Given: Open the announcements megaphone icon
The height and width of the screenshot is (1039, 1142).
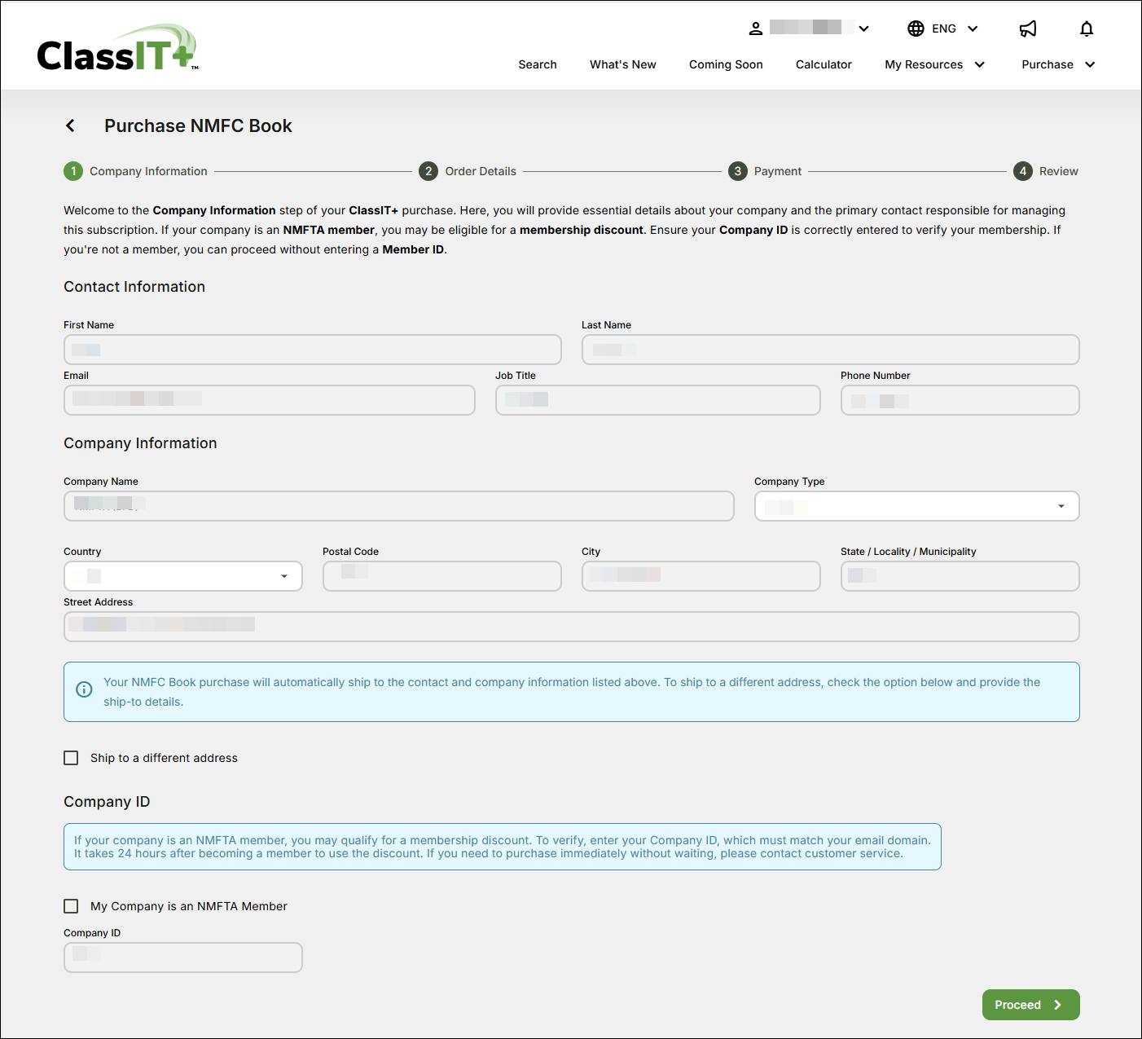Looking at the screenshot, I should [x=1028, y=28].
